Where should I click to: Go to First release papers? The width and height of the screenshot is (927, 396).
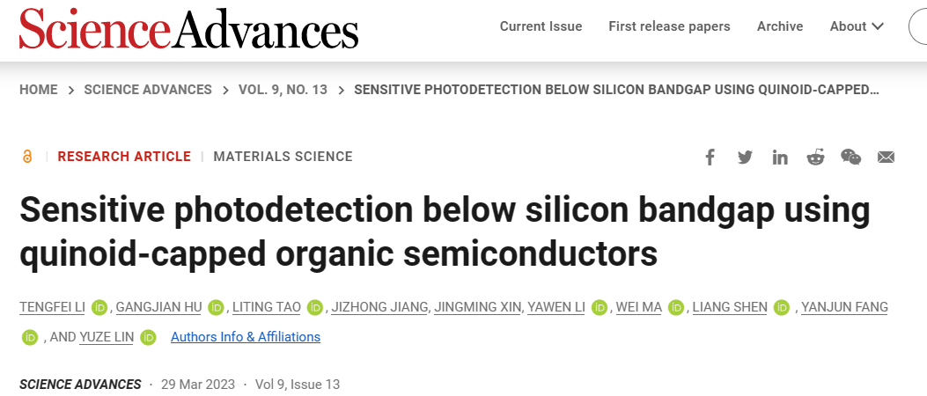click(x=669, y=26)
